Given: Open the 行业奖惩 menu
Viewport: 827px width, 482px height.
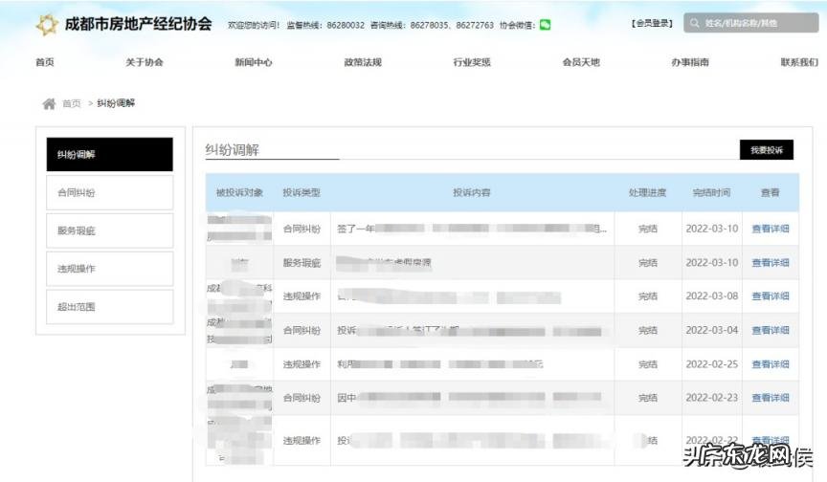Looking at the screenshot, I should [x=472, y=62].
